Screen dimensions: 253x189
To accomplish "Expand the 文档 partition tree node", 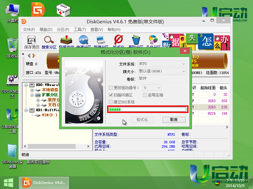I will click(x=38, y=105).
